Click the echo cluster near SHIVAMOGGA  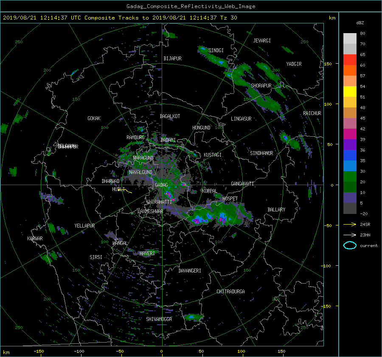(193, 317)
